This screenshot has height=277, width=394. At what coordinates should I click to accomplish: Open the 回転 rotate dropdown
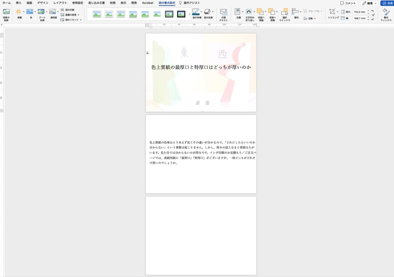[312, 18]
